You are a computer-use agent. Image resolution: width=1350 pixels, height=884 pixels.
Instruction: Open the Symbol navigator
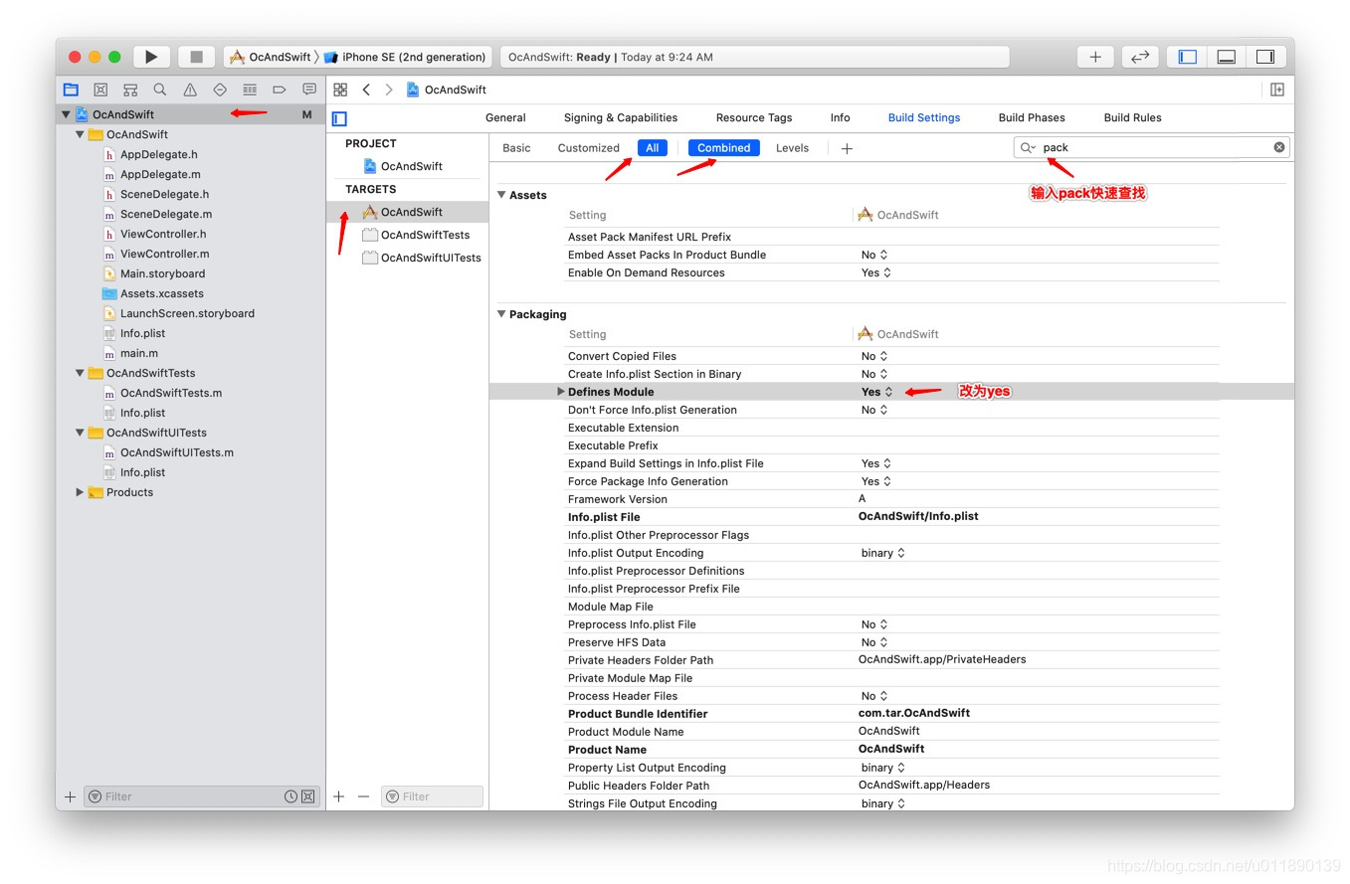(130, 89)
